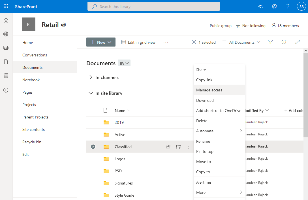Open the filter pane icon

tap(270, 42)
